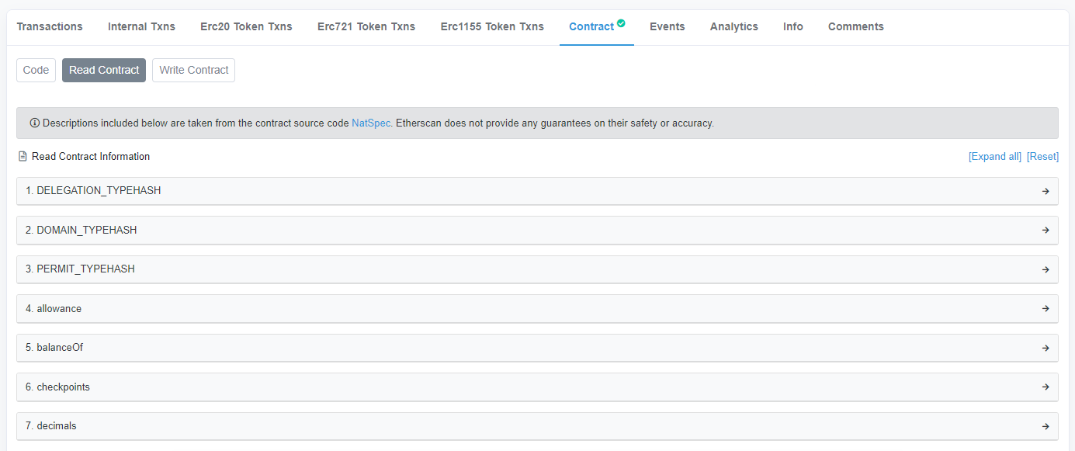Go to the Erc20 Token Txns tab
The height and width of the screenshot is (451, 1075).
(x=246, y=26)
